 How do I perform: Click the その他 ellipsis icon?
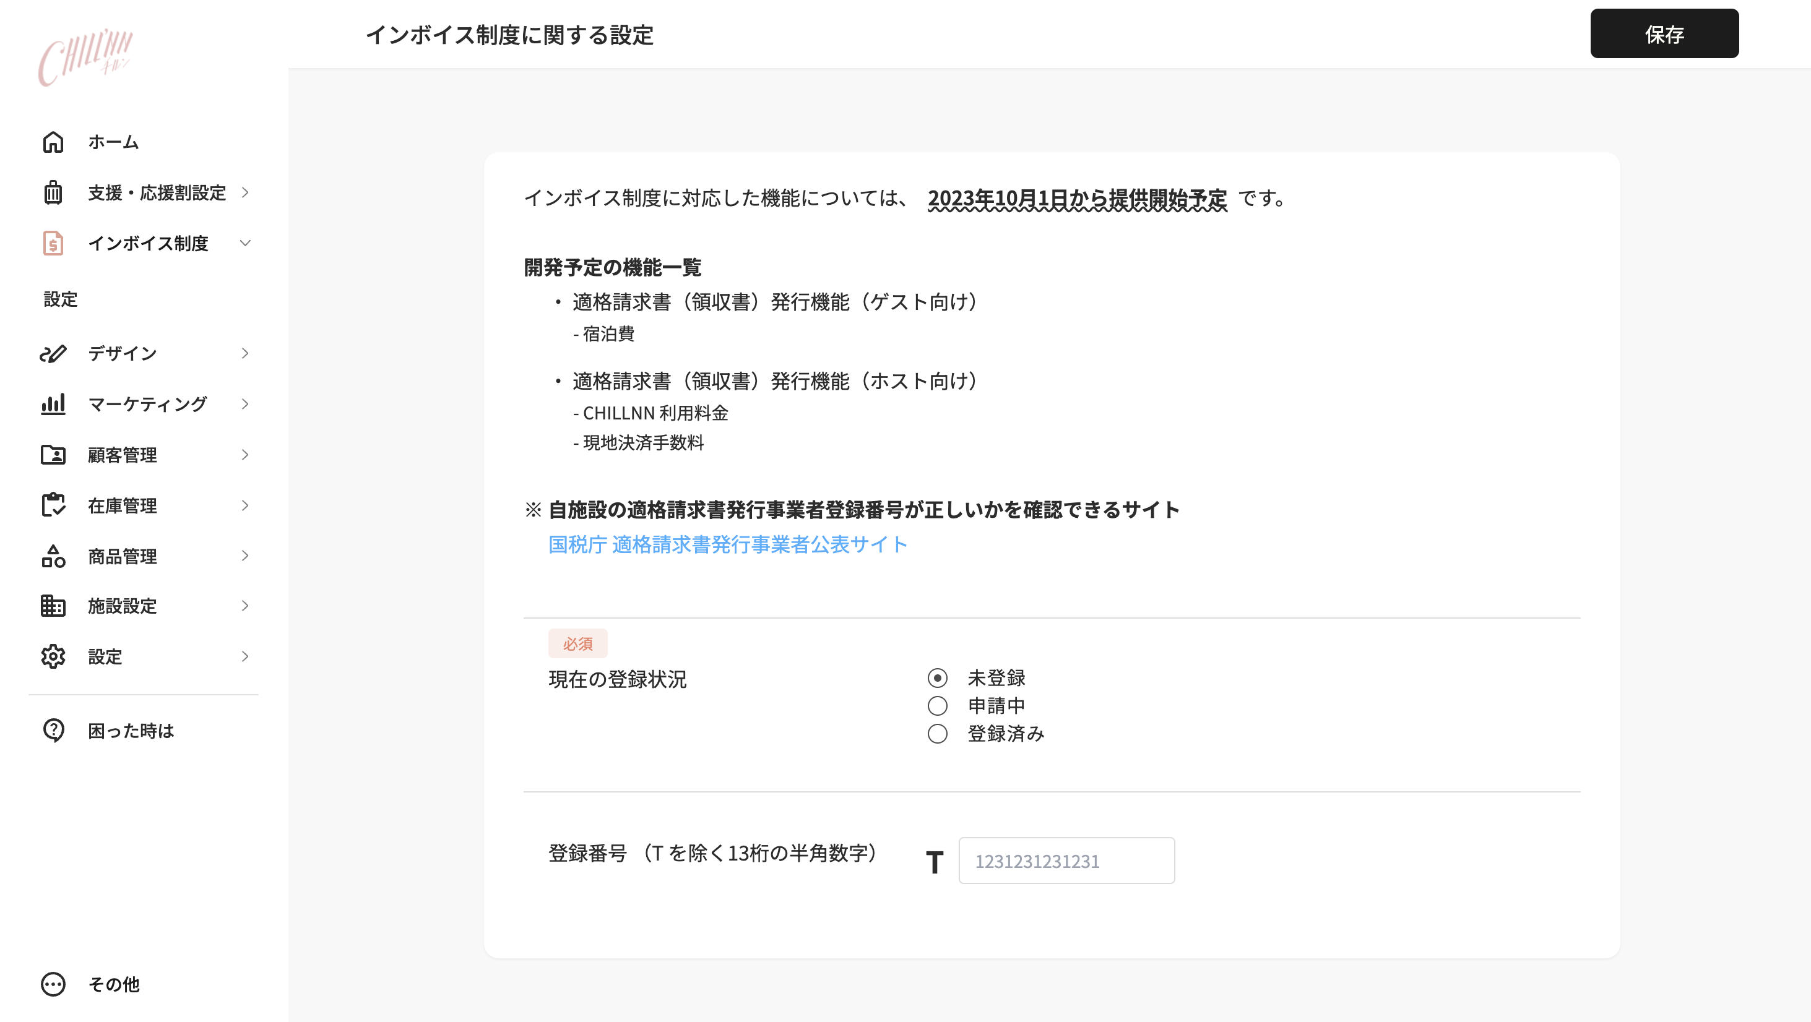tap(53, 985)
